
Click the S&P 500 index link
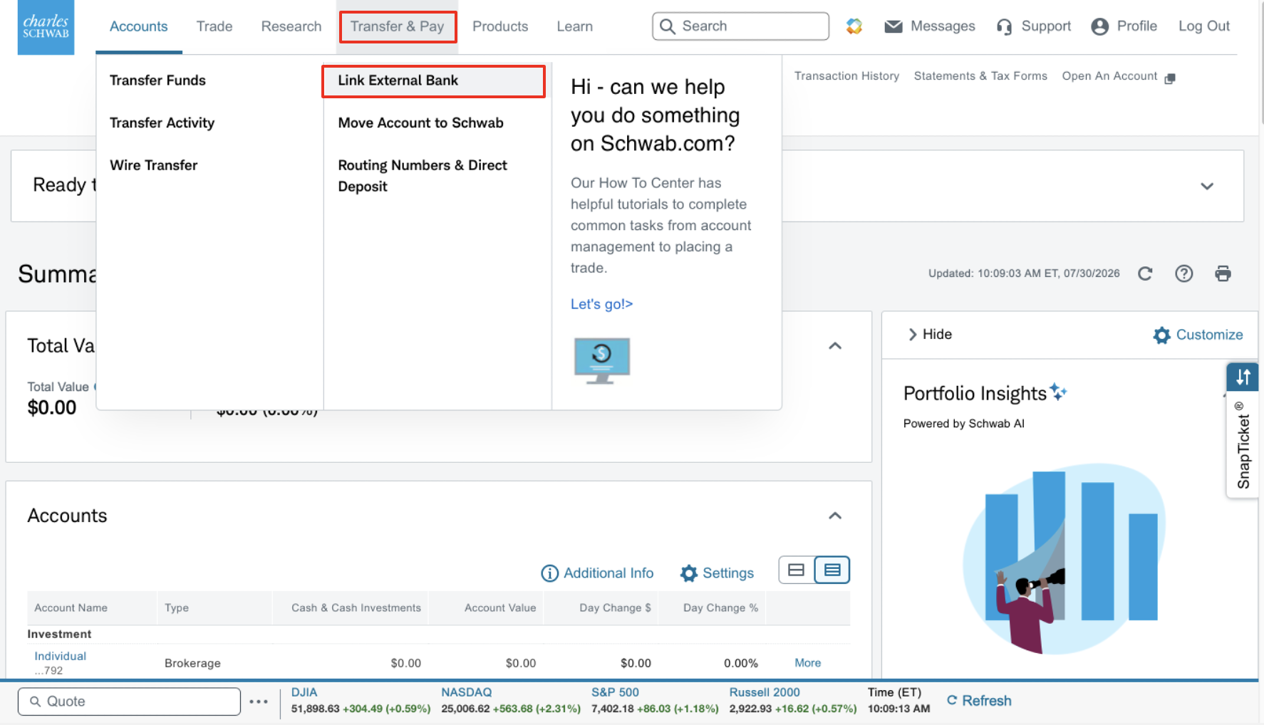615,692
